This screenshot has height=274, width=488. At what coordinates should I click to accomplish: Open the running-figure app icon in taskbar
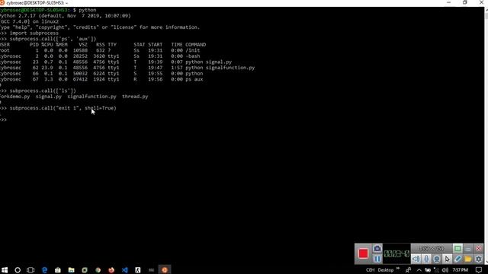138,270
